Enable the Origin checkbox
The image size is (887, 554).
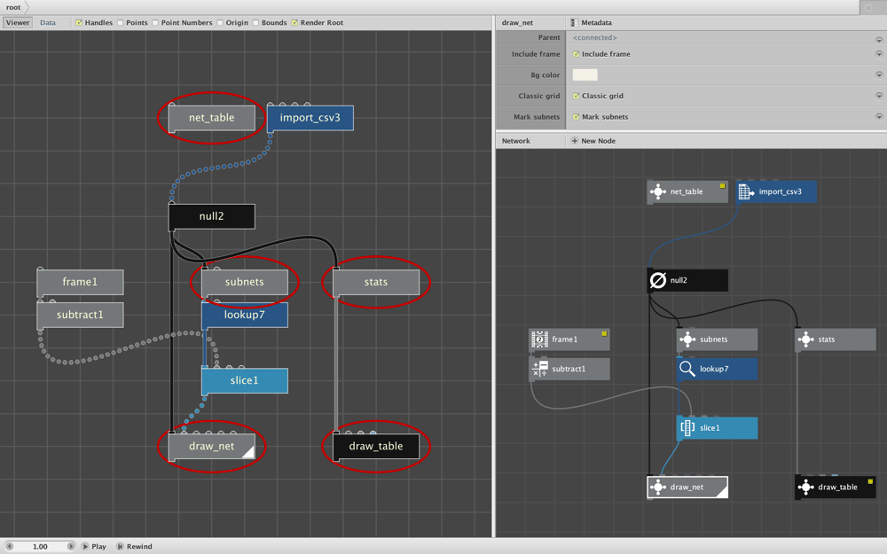pyautogui.click(x=219, y=23)
